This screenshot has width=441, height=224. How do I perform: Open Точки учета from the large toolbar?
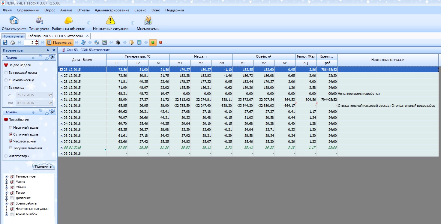39,23
